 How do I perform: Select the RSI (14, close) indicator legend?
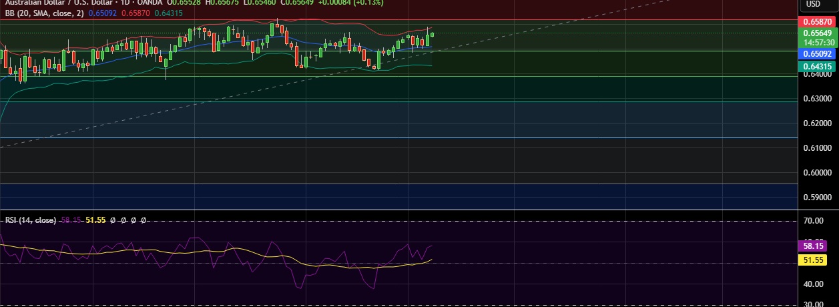pos(31,220)
